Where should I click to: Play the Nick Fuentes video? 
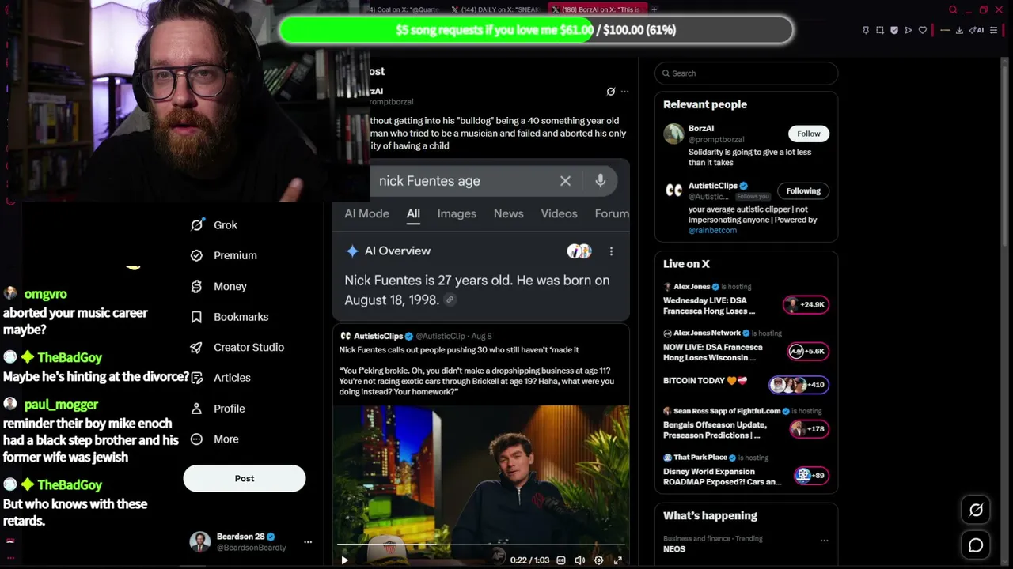[x=344, y=560]
